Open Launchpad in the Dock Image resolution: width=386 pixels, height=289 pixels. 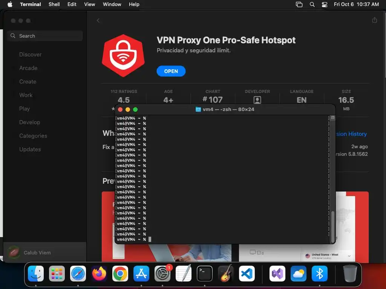click(x=57, y=274)
